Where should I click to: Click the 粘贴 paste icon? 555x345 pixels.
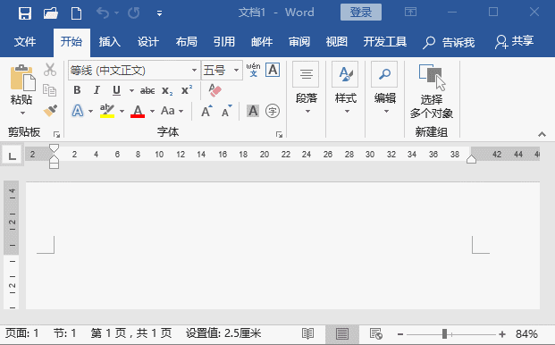(x=22, y=78)
